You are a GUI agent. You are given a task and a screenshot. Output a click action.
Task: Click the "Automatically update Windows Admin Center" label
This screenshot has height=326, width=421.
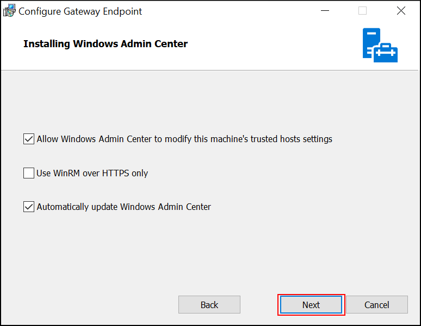(124, 207)
